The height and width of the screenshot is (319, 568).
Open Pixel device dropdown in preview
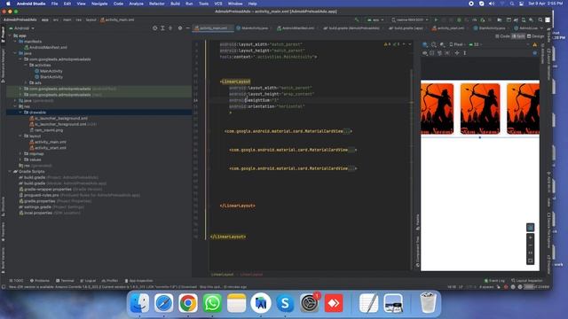point(458,44)
